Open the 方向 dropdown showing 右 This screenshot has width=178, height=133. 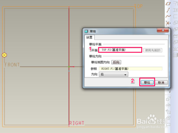tap(114, 74)
